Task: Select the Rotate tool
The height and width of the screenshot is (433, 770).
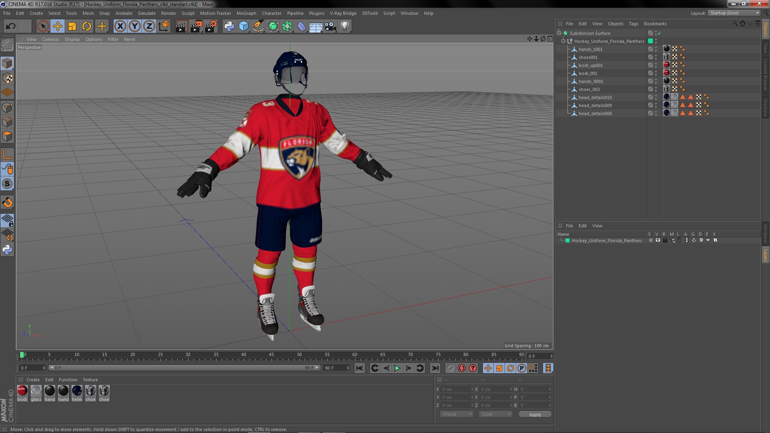Action: [87, 26]
